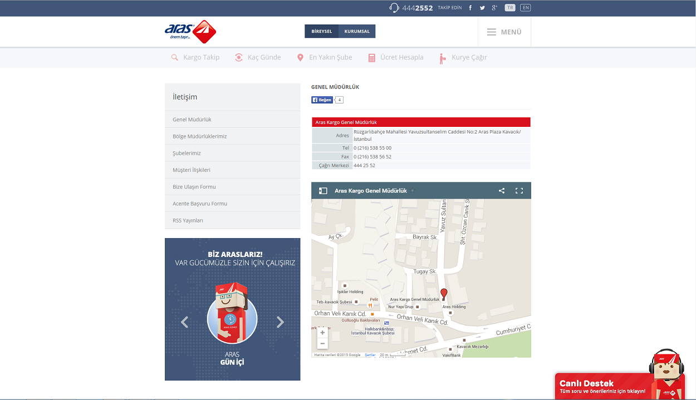Click the Aras Holding map label
Image resolution: width=696 pixels, height=400 pixels.
[x=454, y=307]
